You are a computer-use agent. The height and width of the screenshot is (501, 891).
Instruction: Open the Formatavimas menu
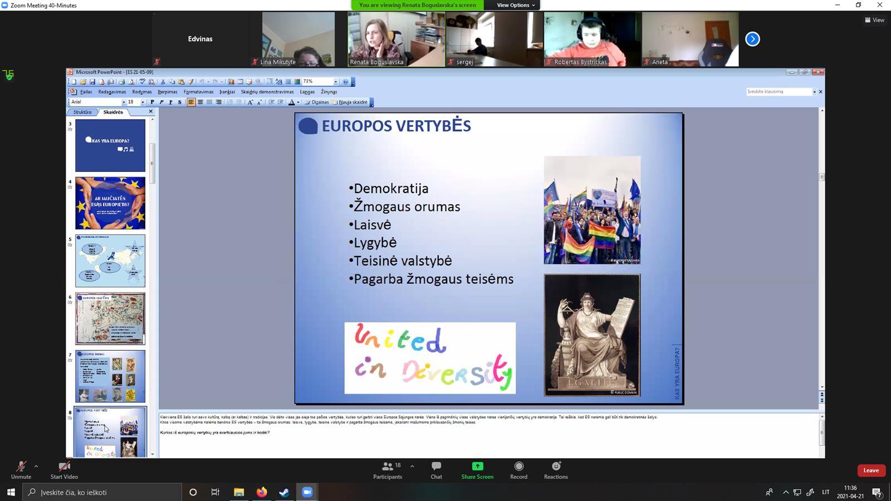pos(198,92)
